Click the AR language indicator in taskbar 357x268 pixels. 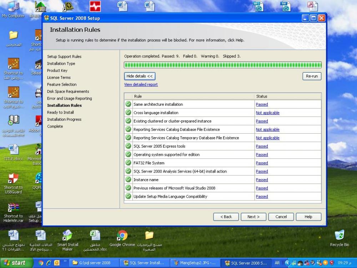277,263
